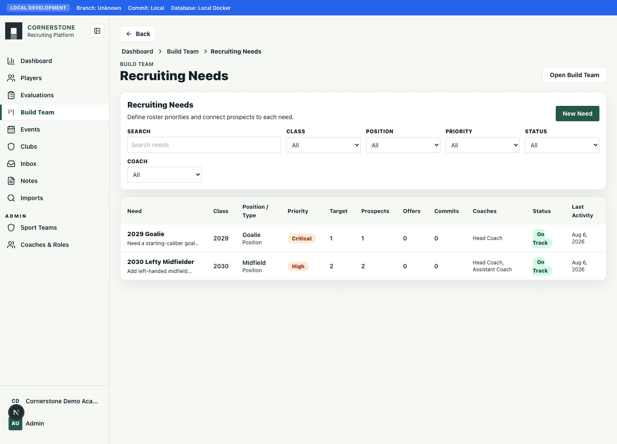
Task: Click the round N dev-tools badge
Action: pyautogui.click(x=16, y=412)
